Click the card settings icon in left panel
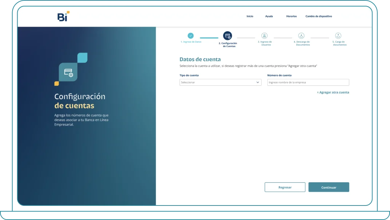The width and height of the screenshot is (390, 220). [68, 72]
